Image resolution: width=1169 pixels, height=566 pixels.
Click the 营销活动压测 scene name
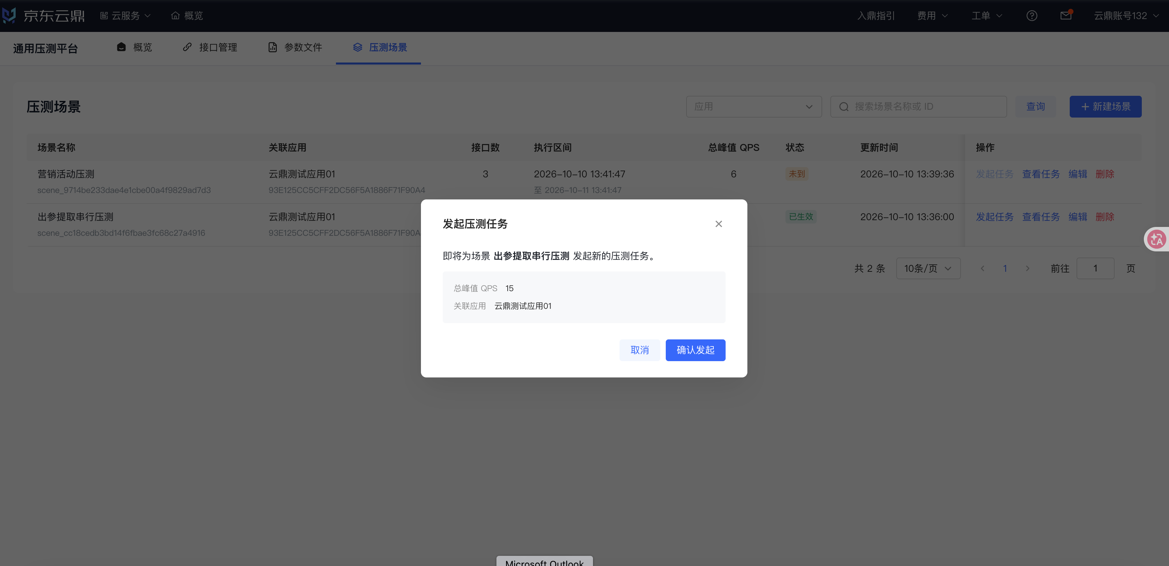(66, 174)
